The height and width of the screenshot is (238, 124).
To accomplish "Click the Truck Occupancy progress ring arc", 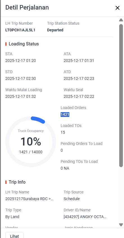I will 38,120.
